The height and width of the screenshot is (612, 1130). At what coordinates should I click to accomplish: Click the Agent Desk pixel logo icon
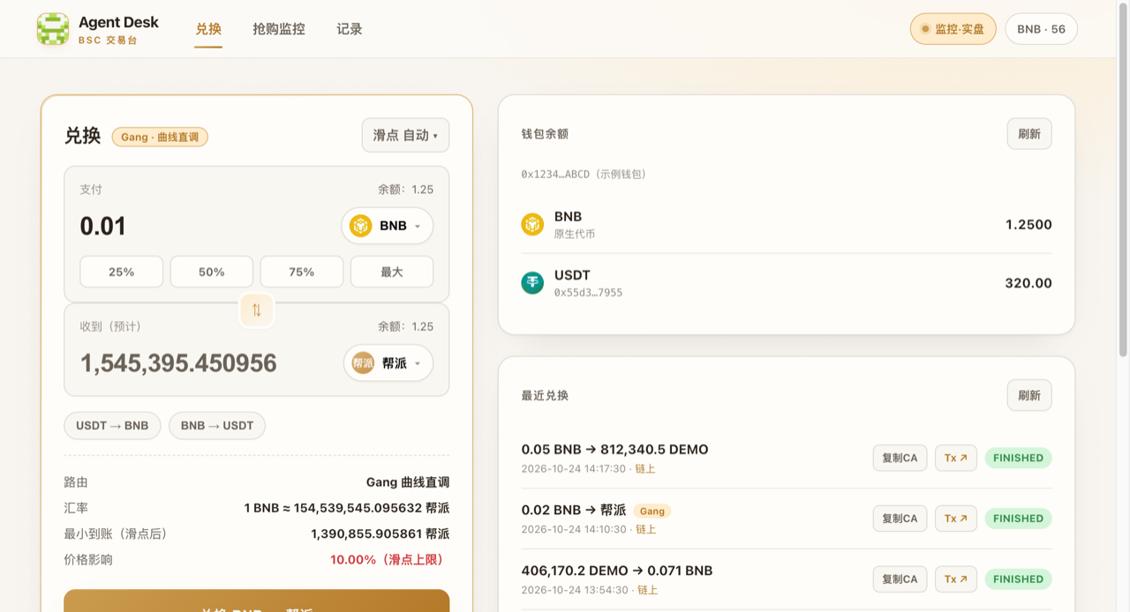pyautogui.click(x=53, y=29)
